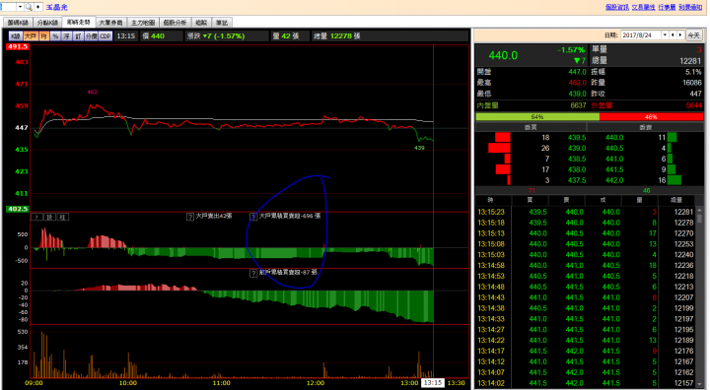Click the scrollbar of the tick list
Screen dimensions: 710x390
[x=699, y=298]
